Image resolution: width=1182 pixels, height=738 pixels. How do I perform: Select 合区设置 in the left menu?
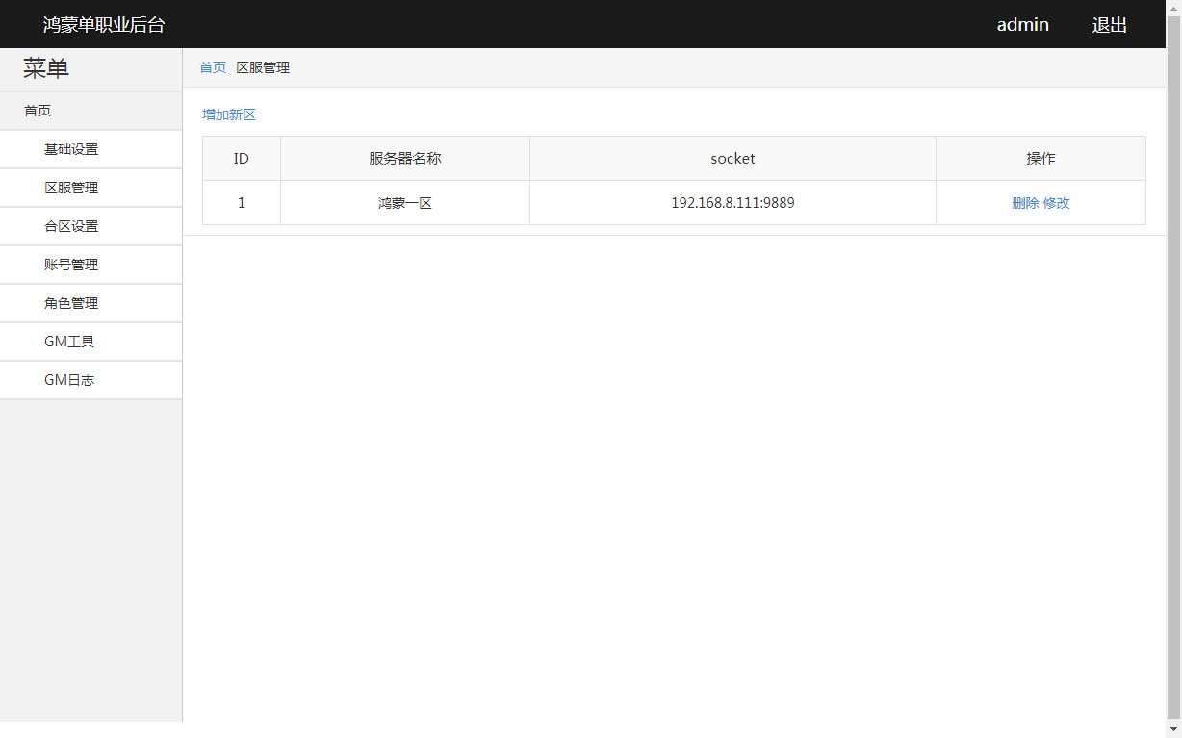pyautogui.click(x=69, y=225)
